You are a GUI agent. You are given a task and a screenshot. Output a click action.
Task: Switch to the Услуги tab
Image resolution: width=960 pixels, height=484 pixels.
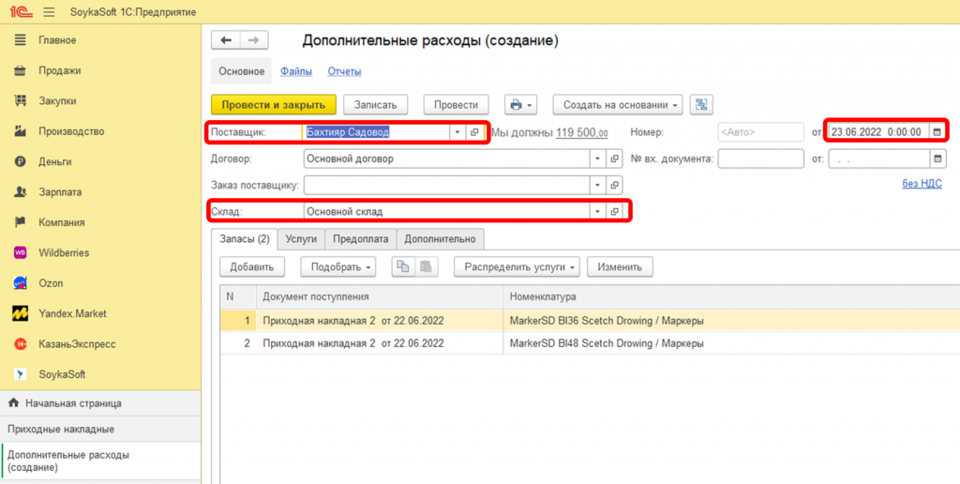301,239
